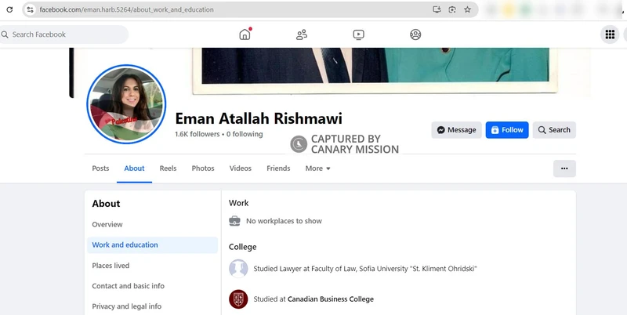Click the install app icon in address bar
Screen dimensions: 627x315
(x=437, y=9)
